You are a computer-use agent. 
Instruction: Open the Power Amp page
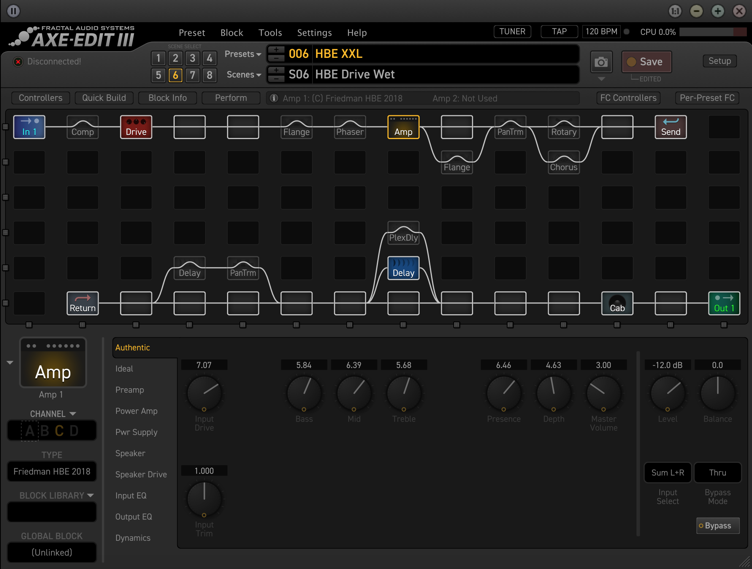tap(136, 411)
